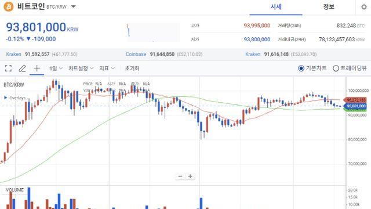Switch to the 시세 tab
The image size is (371, 209).
click(276, 7)
